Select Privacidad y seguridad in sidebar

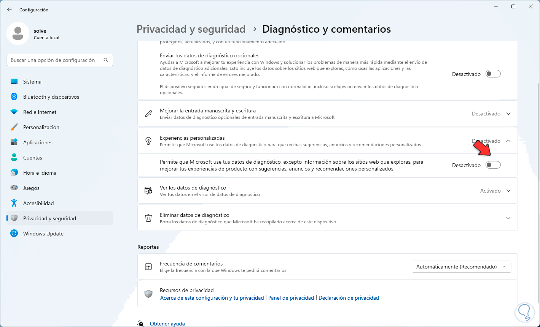[60, 218]
